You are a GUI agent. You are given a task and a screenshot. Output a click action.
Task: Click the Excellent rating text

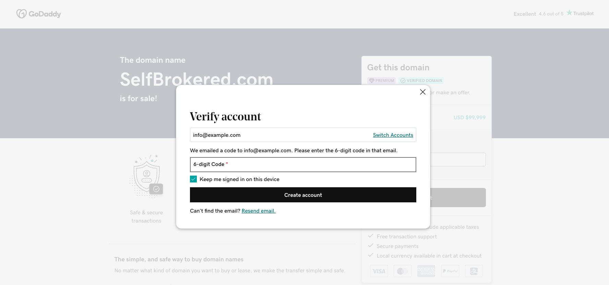click(x=525, y=14)
